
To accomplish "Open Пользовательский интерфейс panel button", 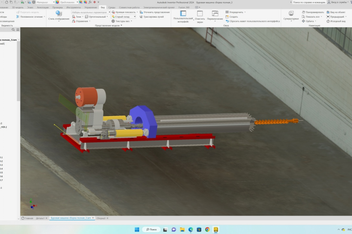I will tap(183, 17).
